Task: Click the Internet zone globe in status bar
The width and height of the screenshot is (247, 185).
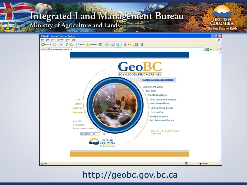Action: tap(200, 164)
